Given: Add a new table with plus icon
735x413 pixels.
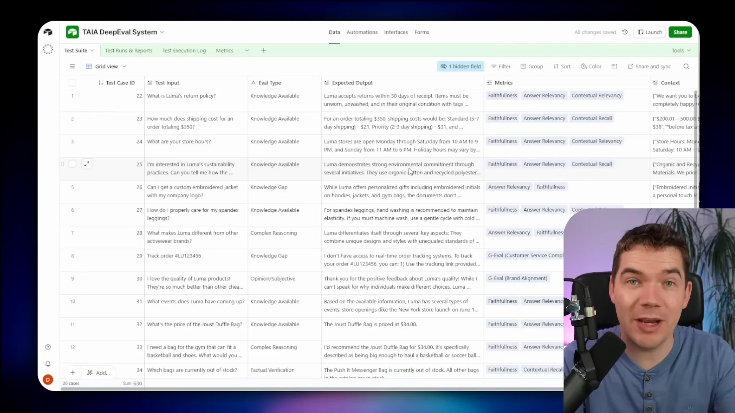Looking at the screenshot, I should click(x=263, y=50).
